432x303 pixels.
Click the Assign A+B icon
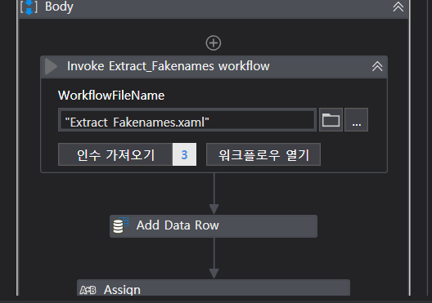pos(88,290)
